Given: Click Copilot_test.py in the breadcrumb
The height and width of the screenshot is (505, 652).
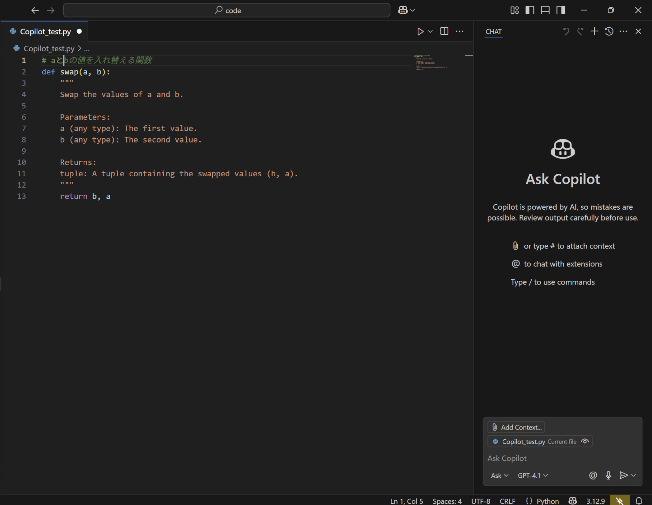Looking at the screenshot, I should [x=49, y=48].
